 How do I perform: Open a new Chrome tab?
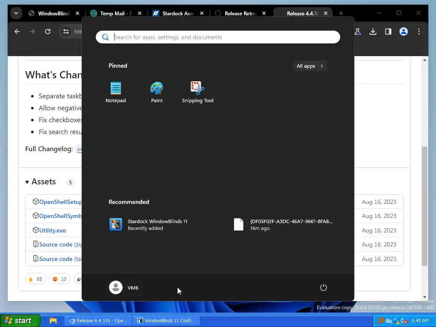(341, 13)
